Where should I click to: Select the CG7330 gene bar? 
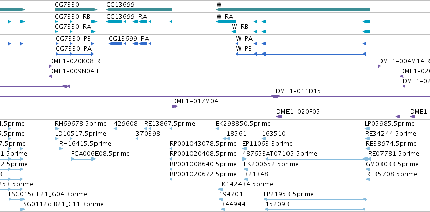click(x=76, y=10)
